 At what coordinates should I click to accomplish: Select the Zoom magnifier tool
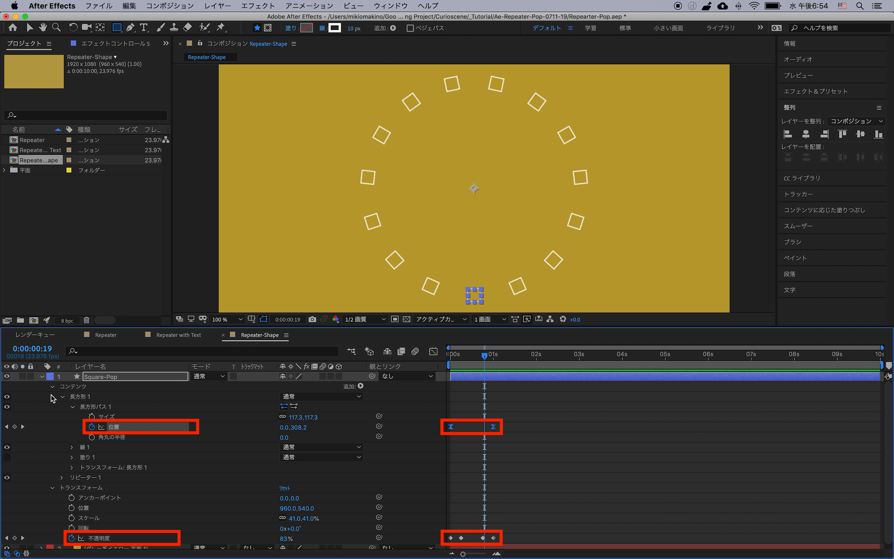pos(56,28)
